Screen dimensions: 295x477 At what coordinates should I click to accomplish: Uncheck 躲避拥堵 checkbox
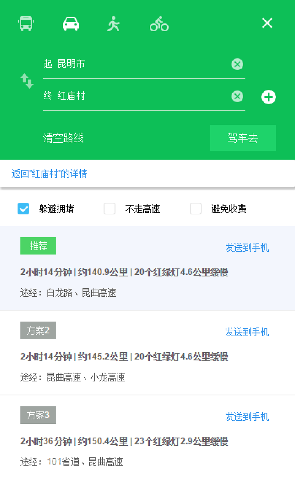tap(23, 209)
